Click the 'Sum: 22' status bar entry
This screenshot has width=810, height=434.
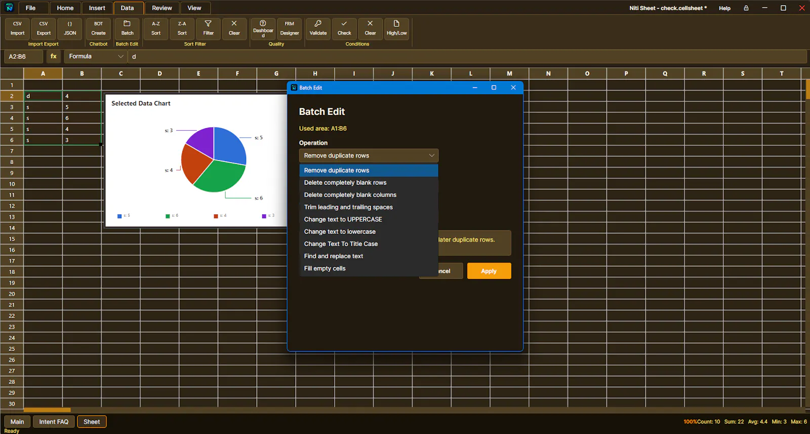(x=734, y=422)
